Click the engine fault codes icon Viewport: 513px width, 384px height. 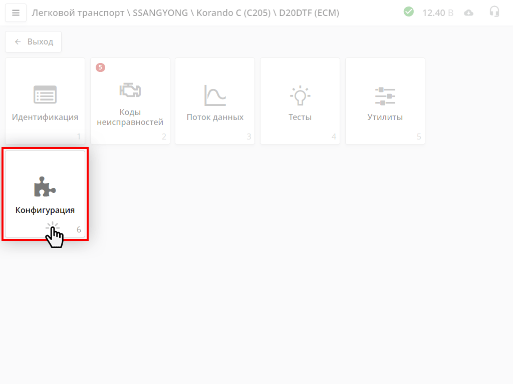click(x=130, y=90)
